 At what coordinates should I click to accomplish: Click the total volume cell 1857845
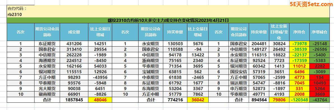point(74,100)
